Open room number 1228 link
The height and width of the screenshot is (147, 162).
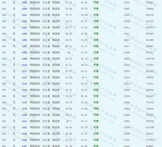tap(24, 3)
